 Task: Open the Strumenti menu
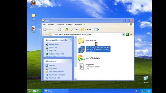pyautogui.click(x=78, y=24)
